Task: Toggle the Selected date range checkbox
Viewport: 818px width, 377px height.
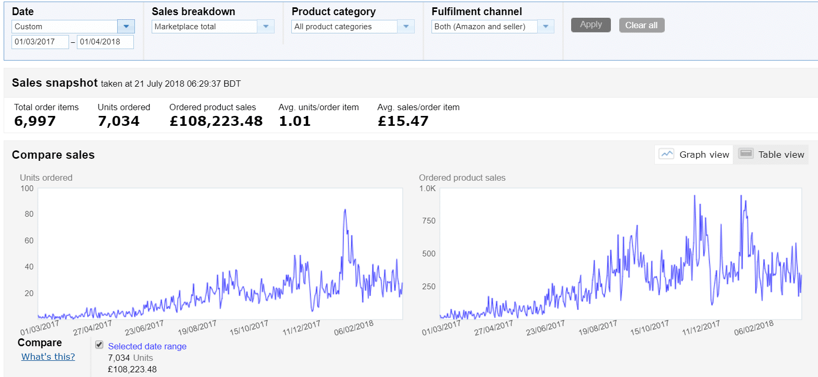Action: tap(99, 345)
